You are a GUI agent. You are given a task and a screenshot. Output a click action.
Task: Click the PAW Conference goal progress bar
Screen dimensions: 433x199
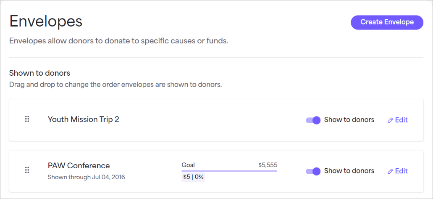point(229,171)
